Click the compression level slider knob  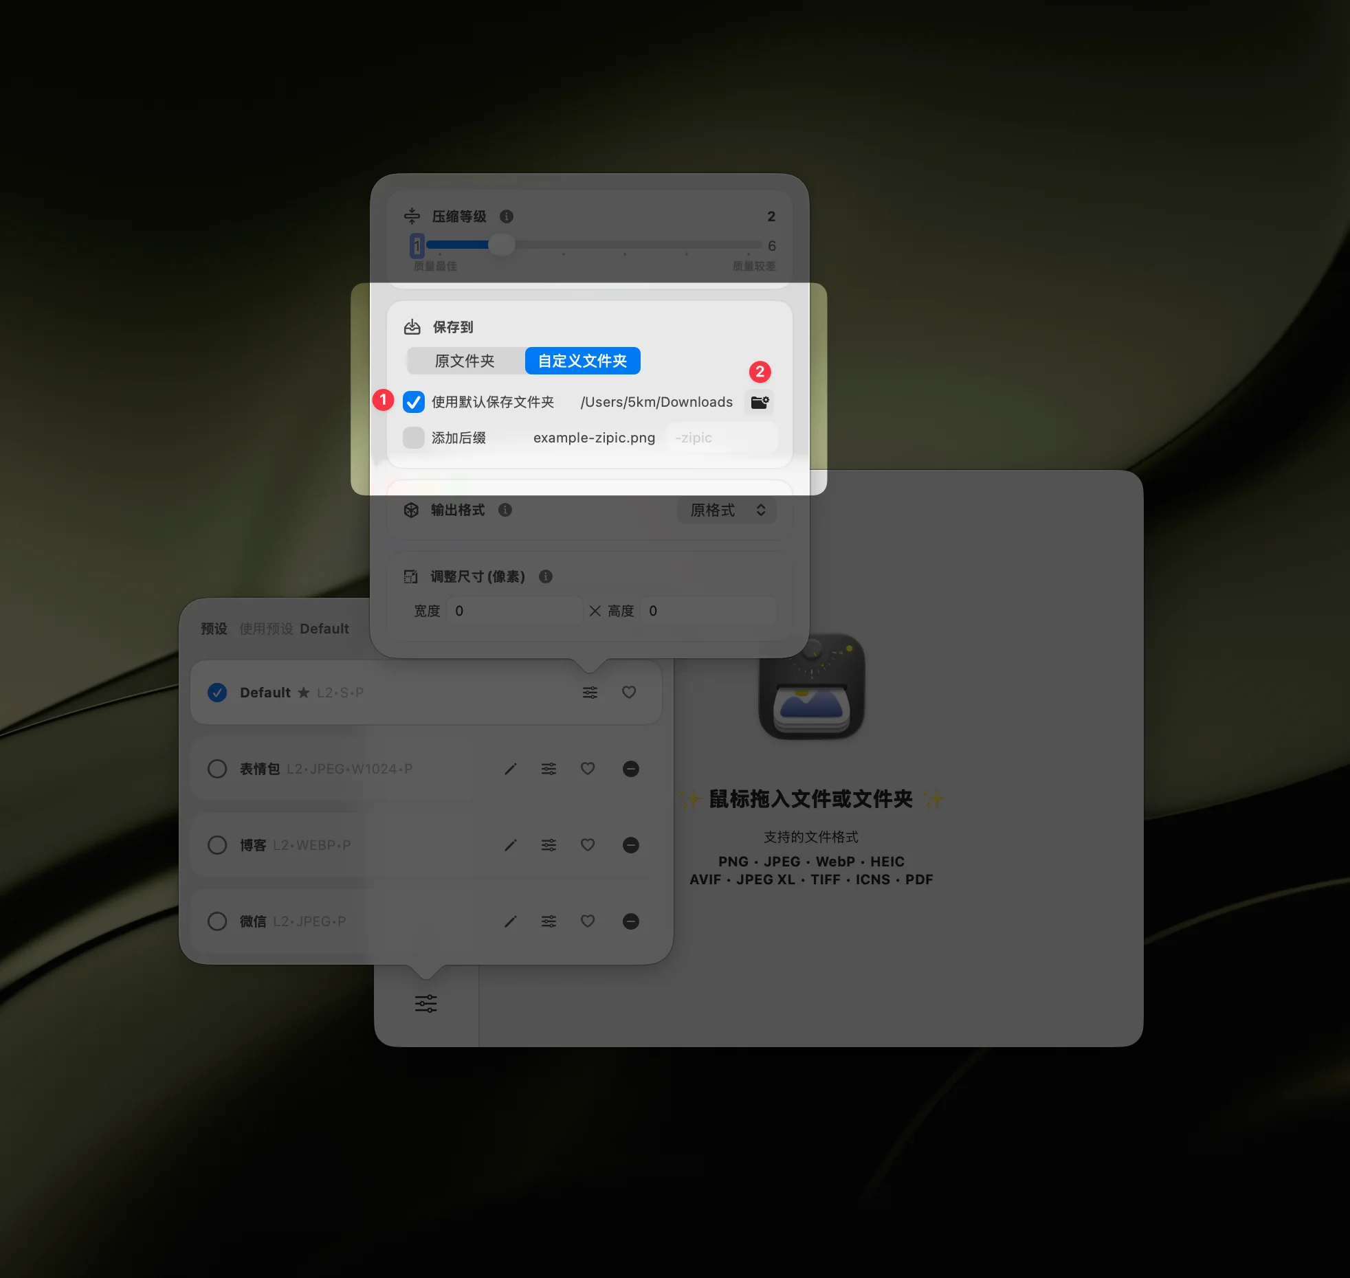pos(502,245)
